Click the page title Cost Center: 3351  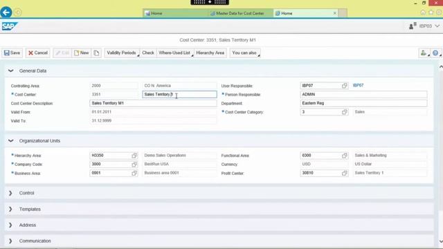point(217,40)
